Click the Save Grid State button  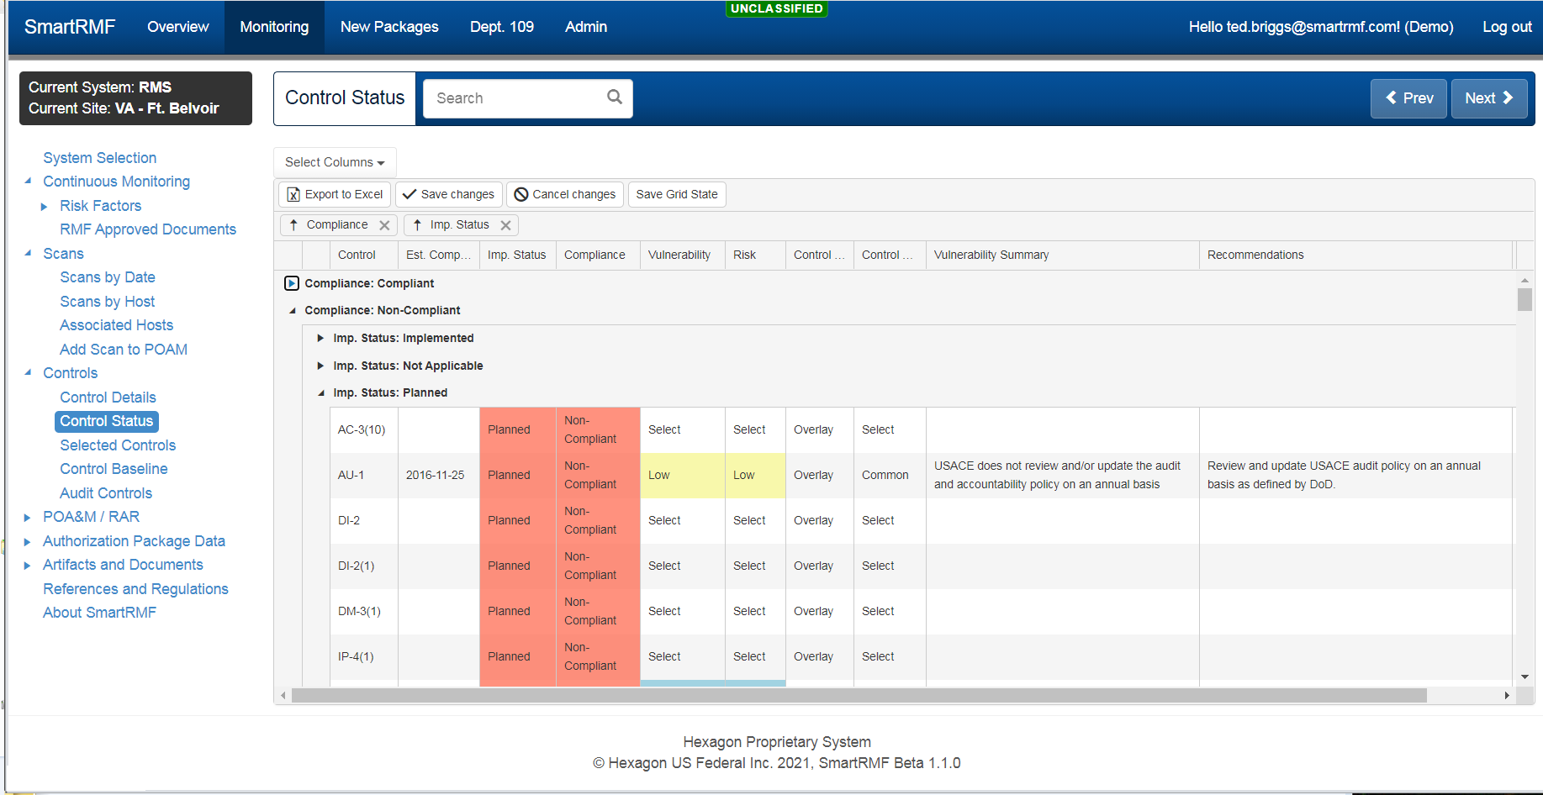coord(676,194)
